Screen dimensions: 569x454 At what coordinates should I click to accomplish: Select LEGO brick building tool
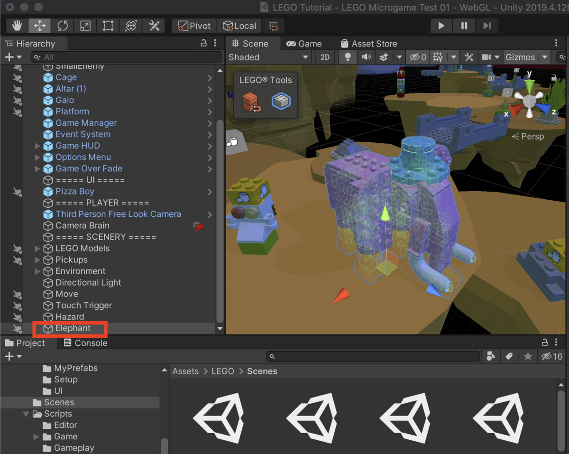[281, 101]
